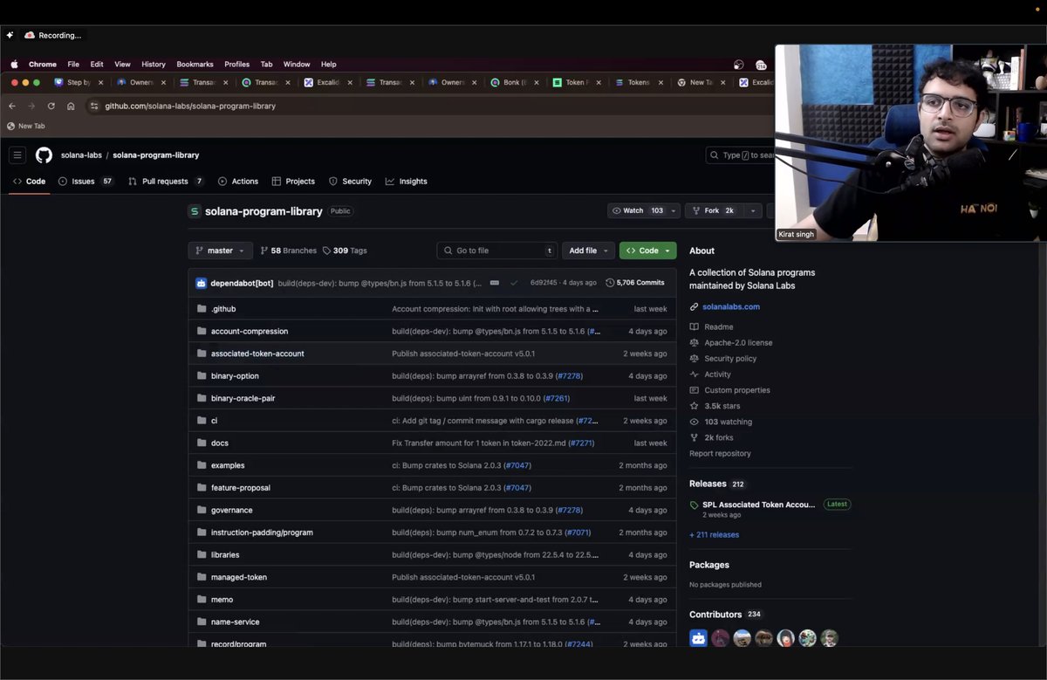Open the libraries folder

click(x=225, y=554)
